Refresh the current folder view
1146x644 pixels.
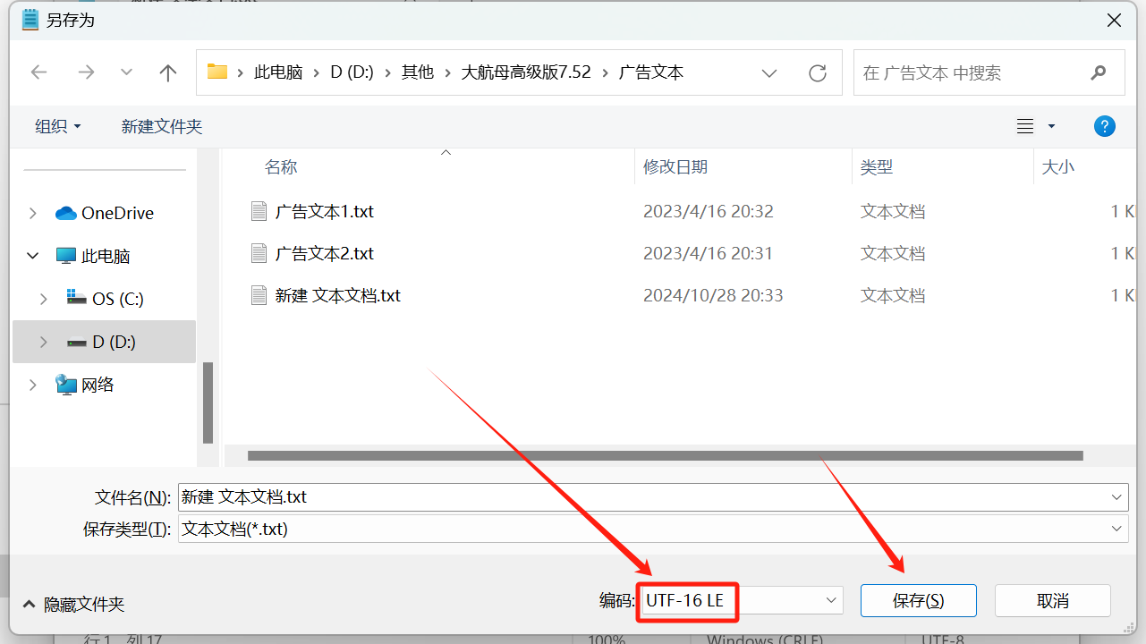pos(817,73)
